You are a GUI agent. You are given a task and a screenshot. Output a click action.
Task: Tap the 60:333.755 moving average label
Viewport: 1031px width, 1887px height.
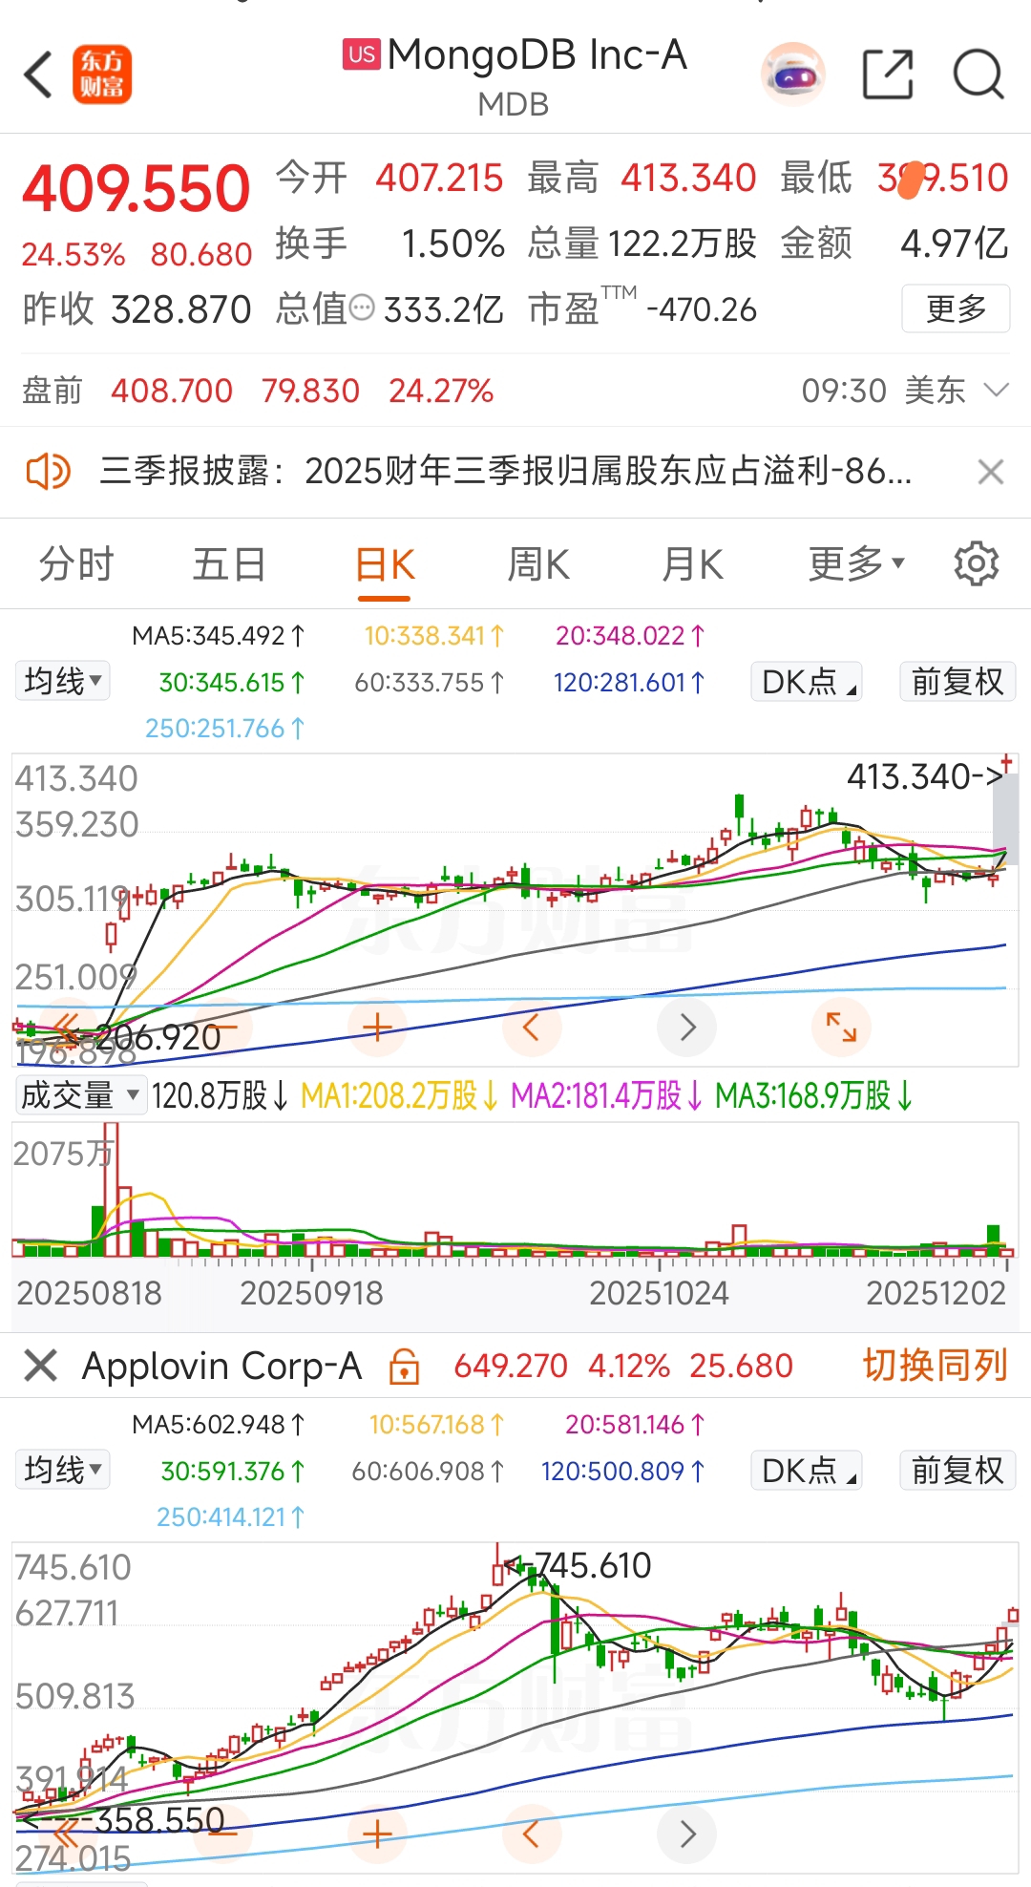coord(429,683)
